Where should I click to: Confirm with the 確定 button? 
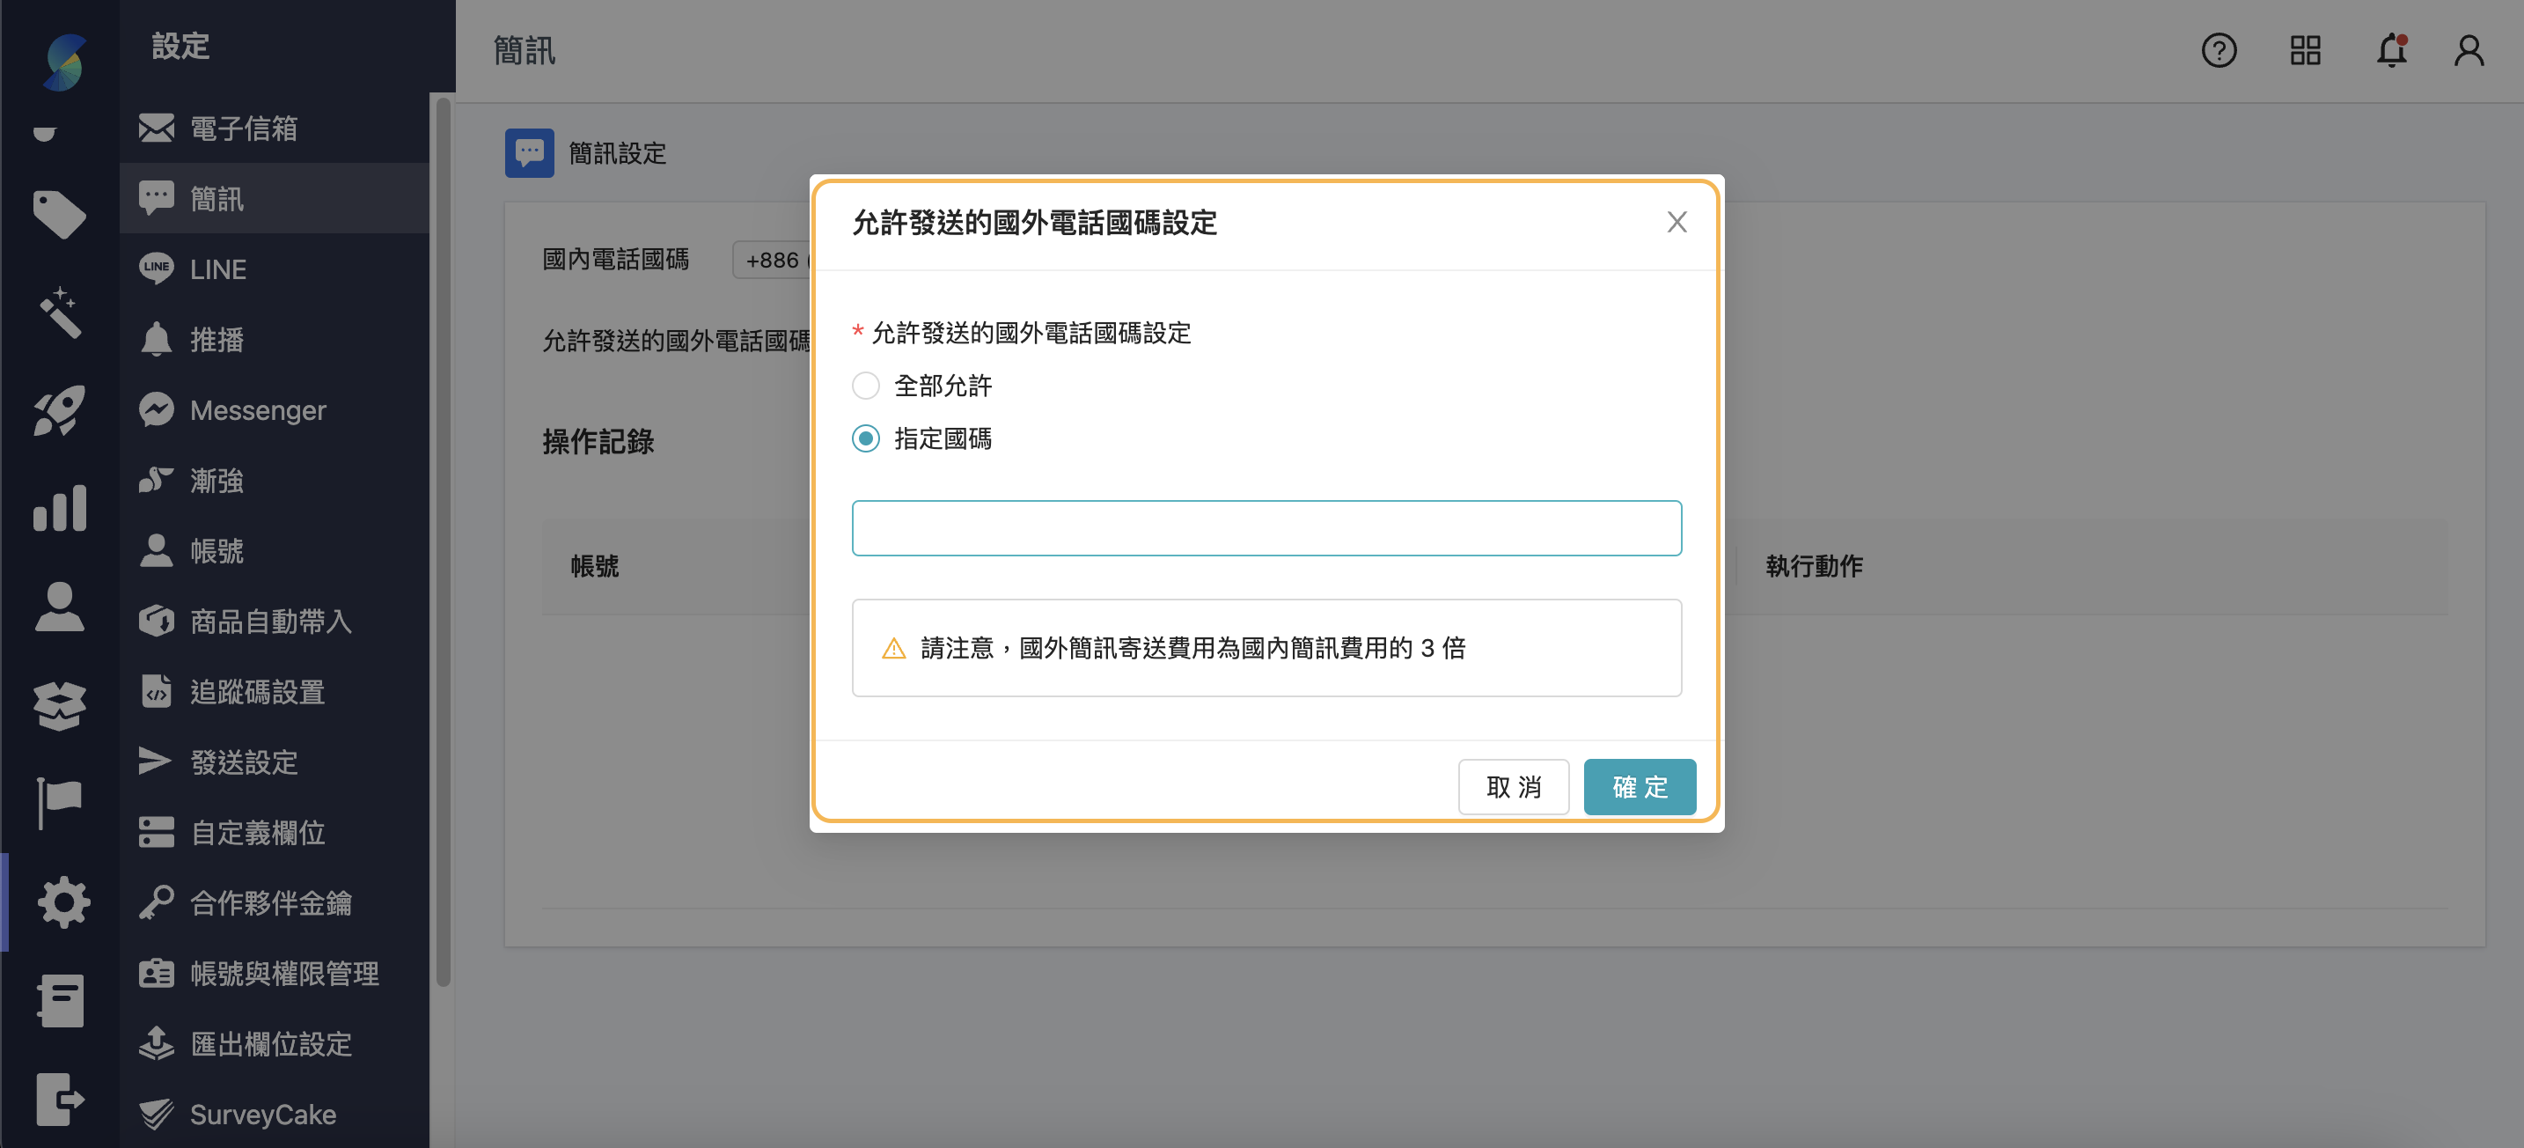(x=1640, y=786)
